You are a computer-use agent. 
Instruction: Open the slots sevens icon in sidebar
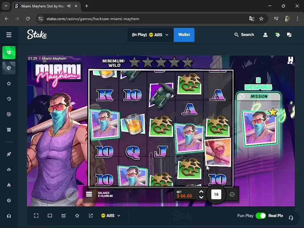9,169
